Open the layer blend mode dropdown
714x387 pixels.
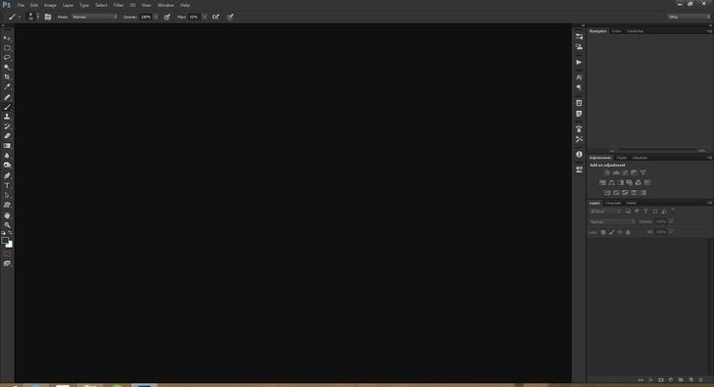[x=612, y=222]
